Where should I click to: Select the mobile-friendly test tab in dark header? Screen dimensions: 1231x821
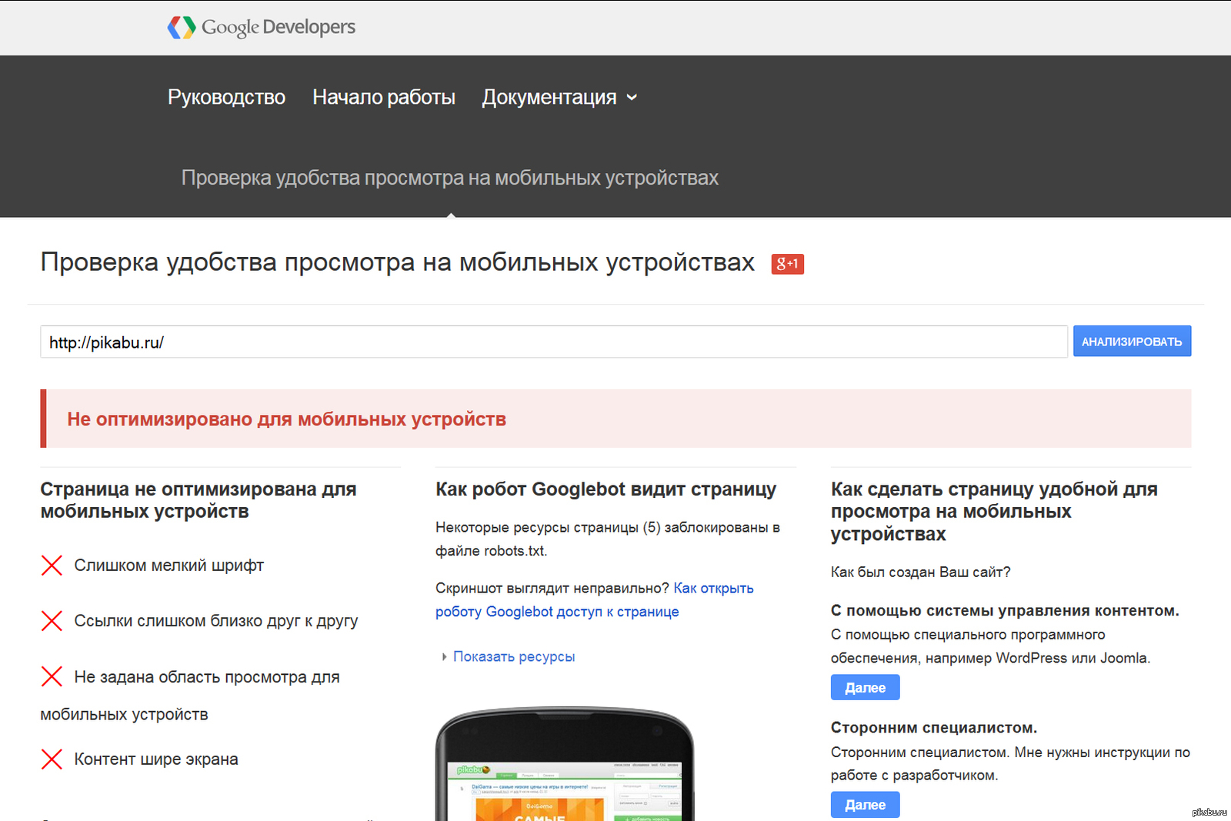(450, 178)
